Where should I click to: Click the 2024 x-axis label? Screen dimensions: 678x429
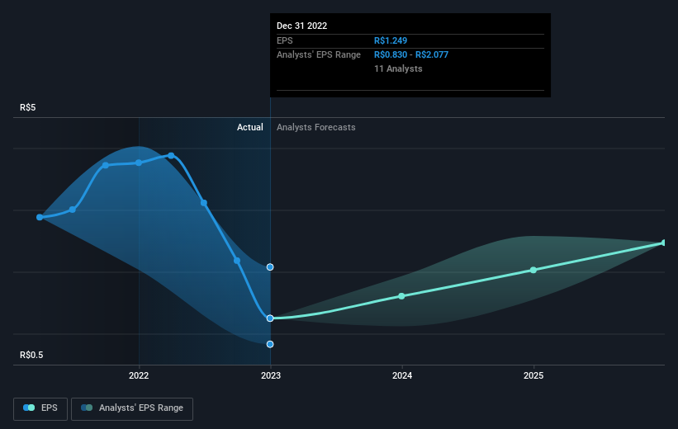tap(402, 375)
